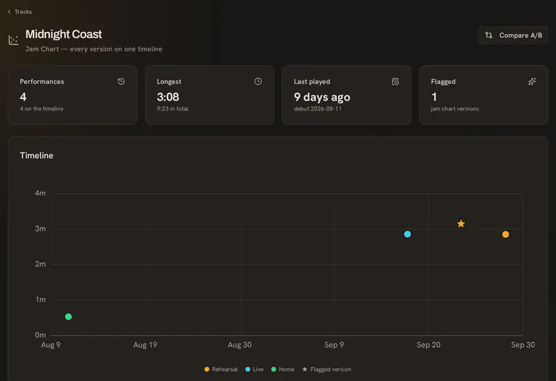Viewport: 556px width, 381px height.
Task: Click the Aug 19 axis label
Action: 145,345
